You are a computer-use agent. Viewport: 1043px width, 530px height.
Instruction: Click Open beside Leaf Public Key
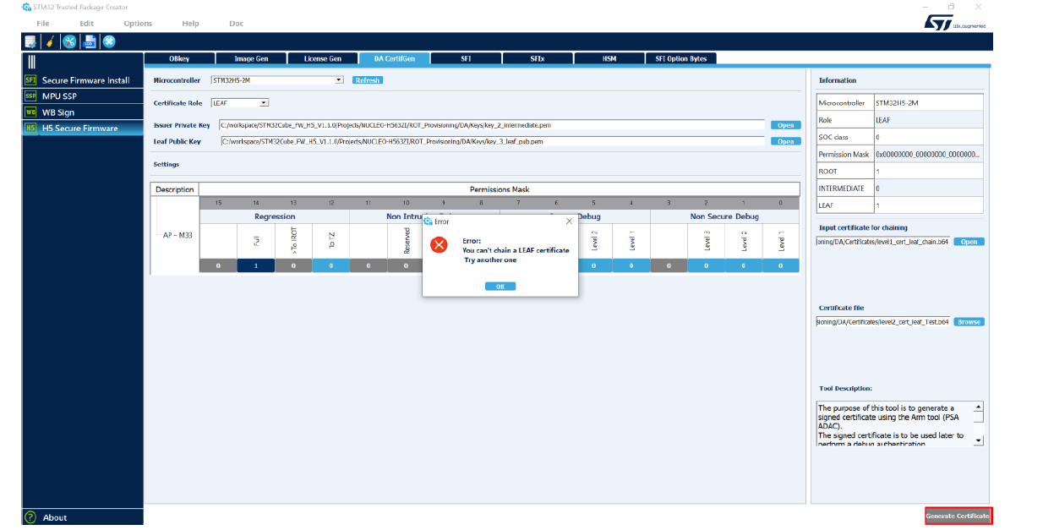785,141
